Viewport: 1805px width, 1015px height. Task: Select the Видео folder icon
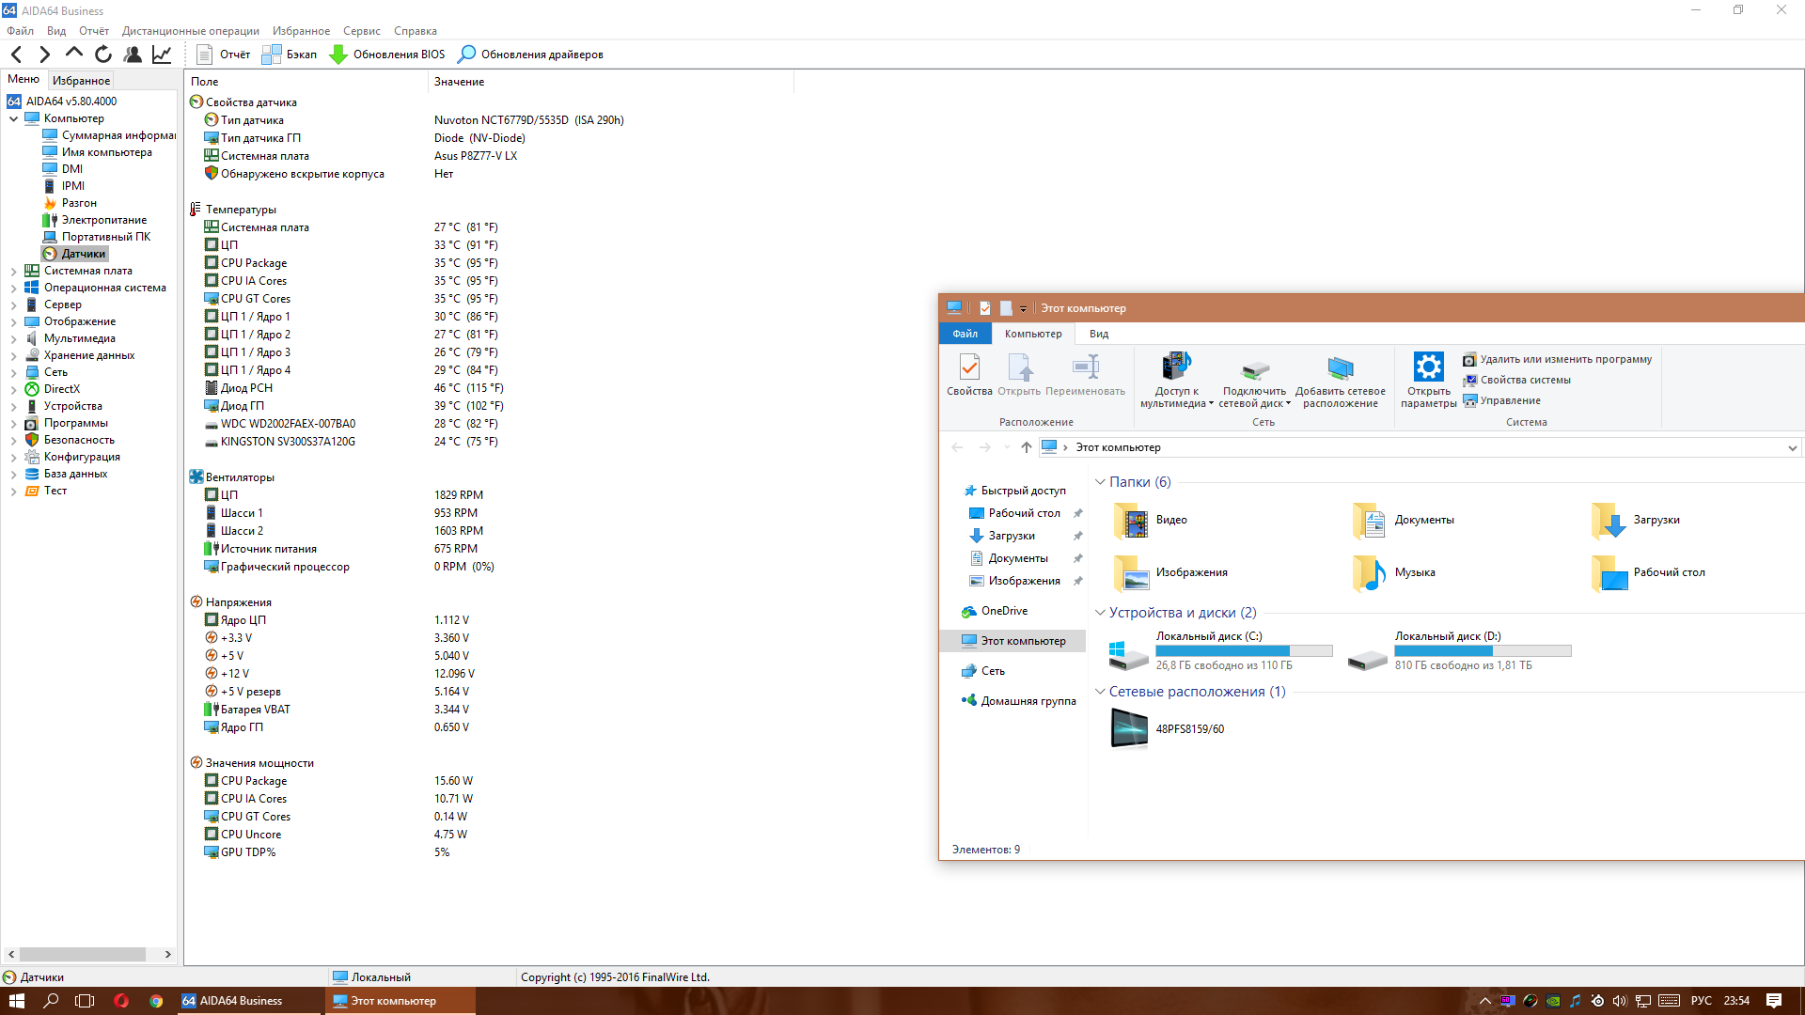pos(1131,520)
